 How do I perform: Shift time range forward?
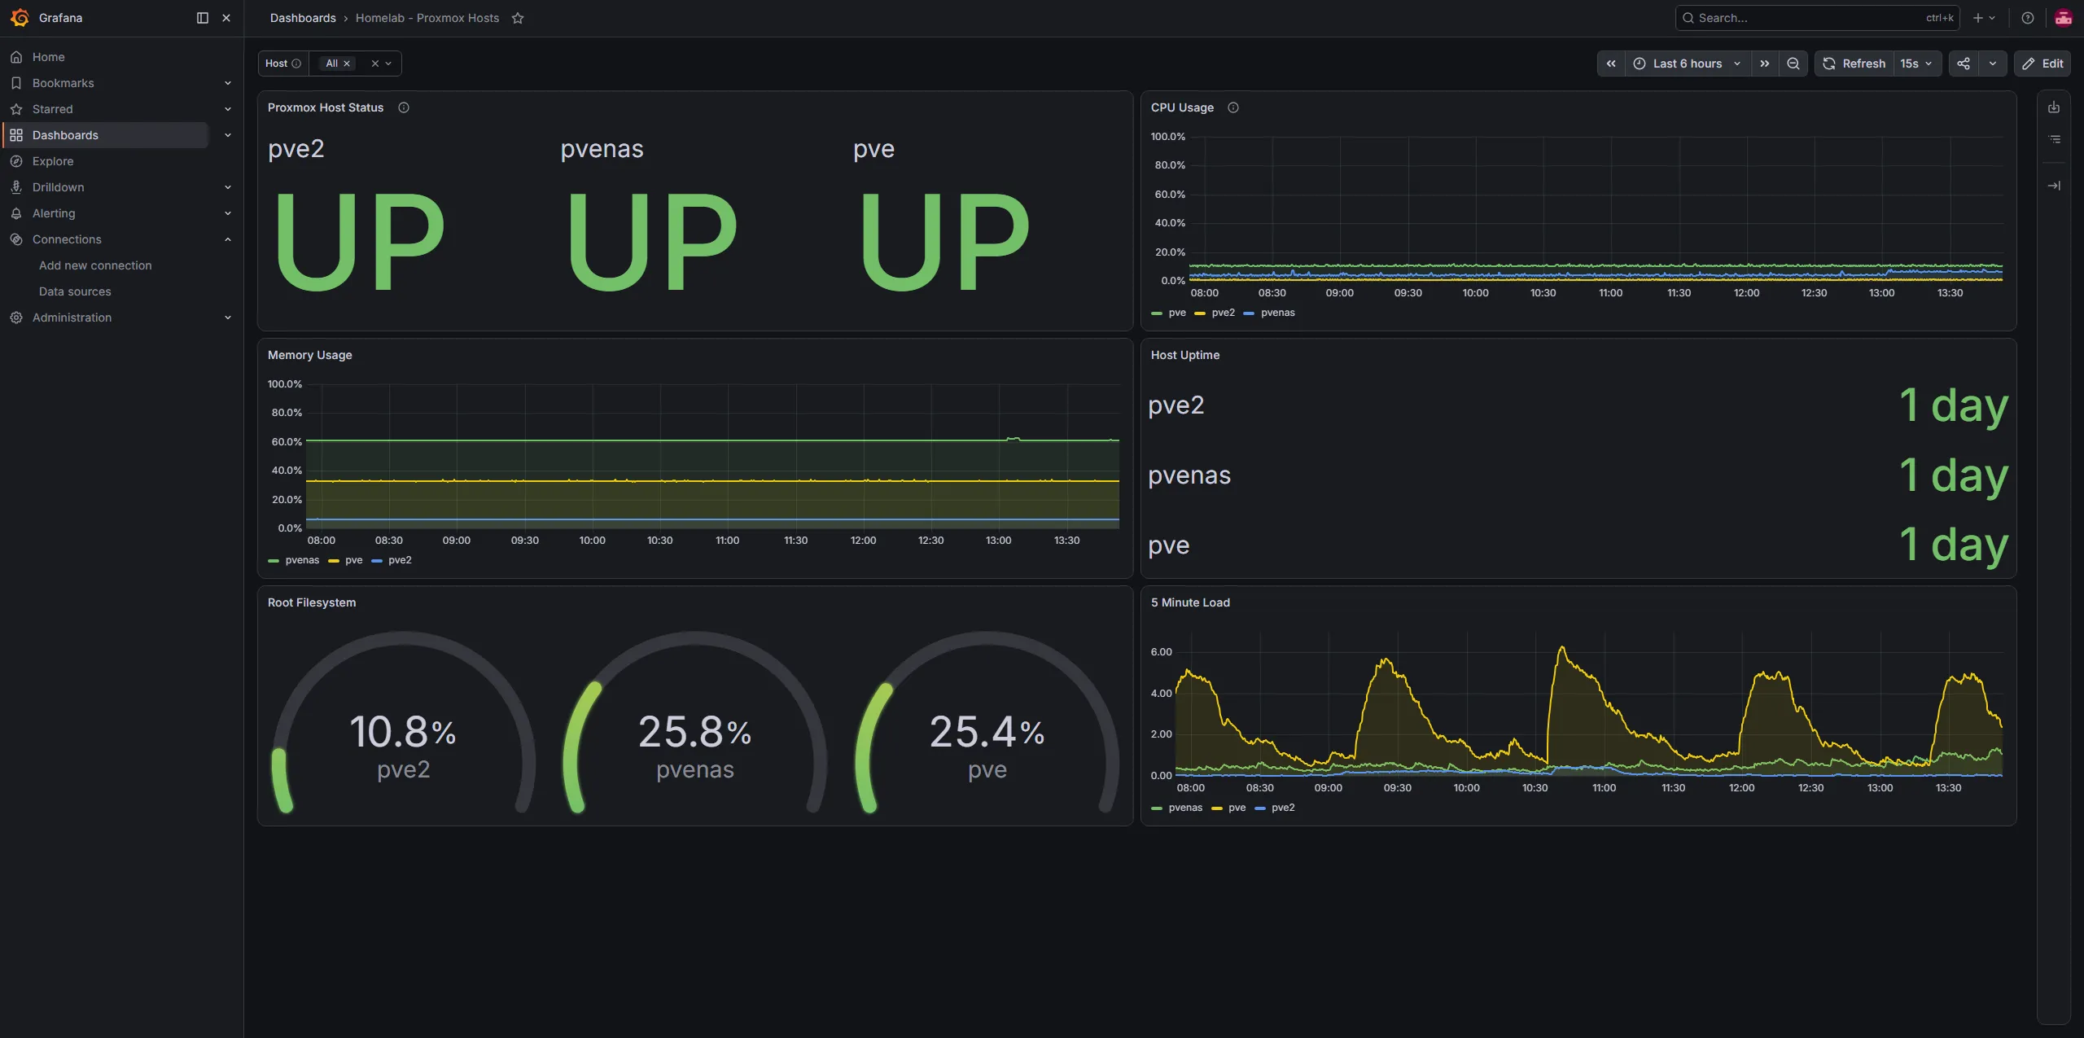(x=1764, y=64)
